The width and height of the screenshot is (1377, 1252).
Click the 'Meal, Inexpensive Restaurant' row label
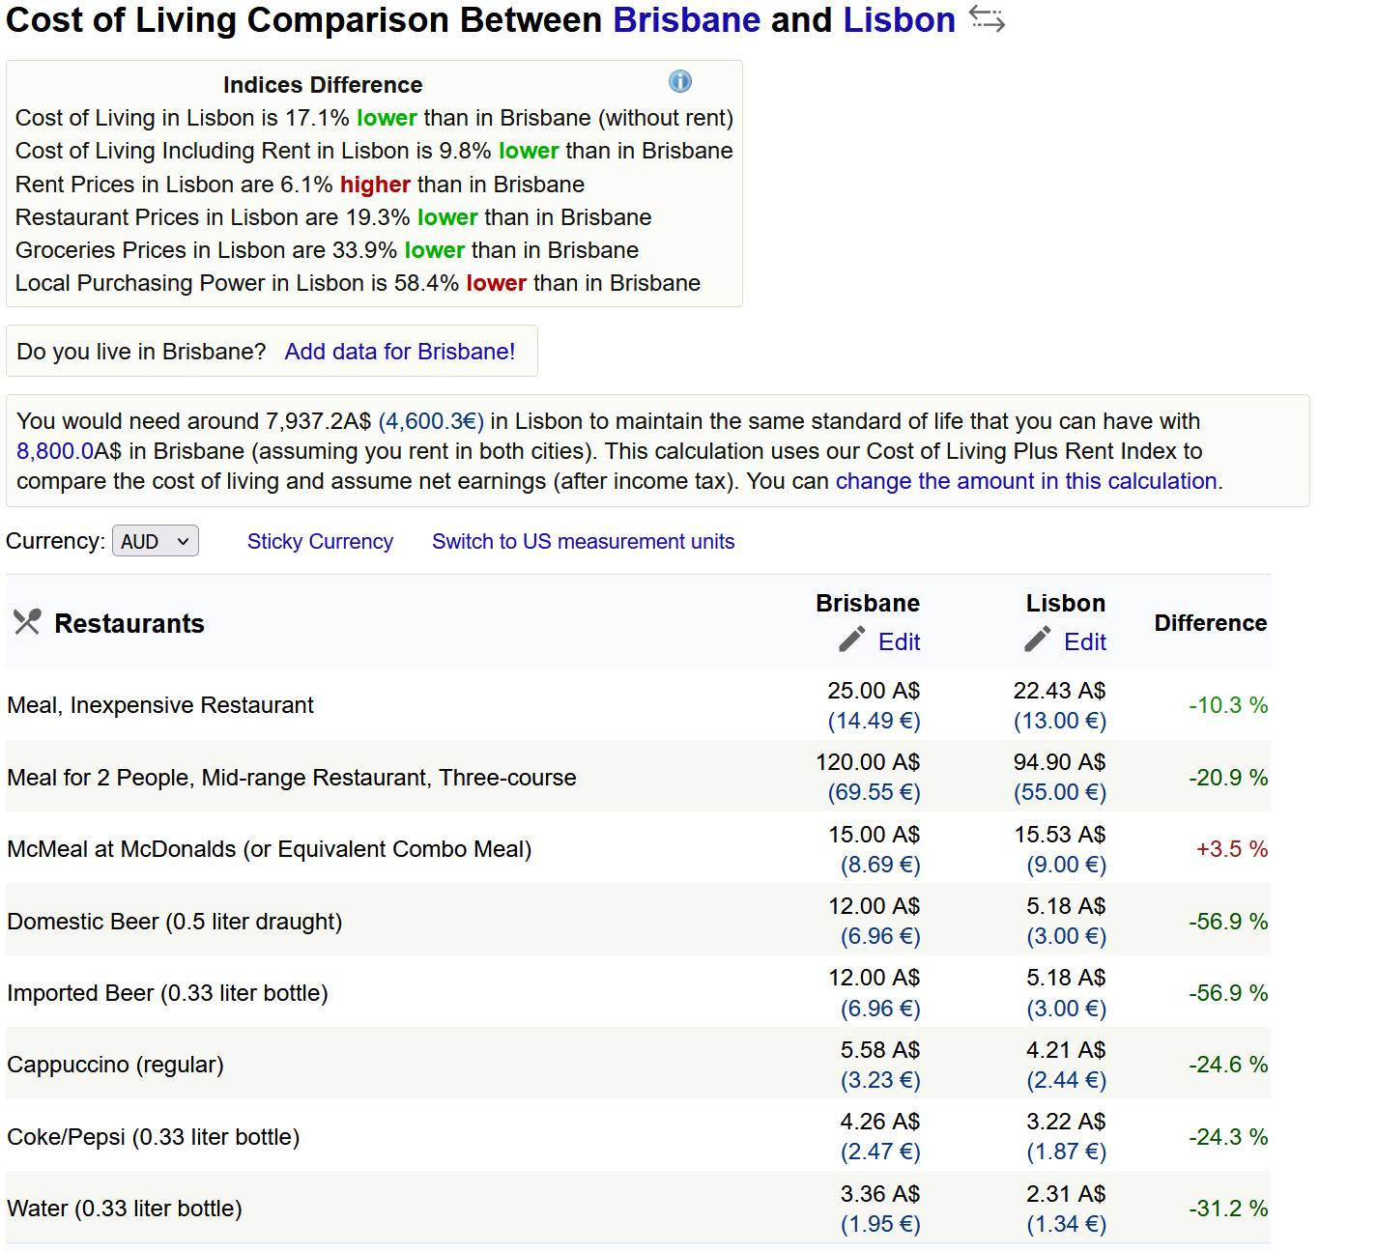pyautogui.click(x=160, y=705)
